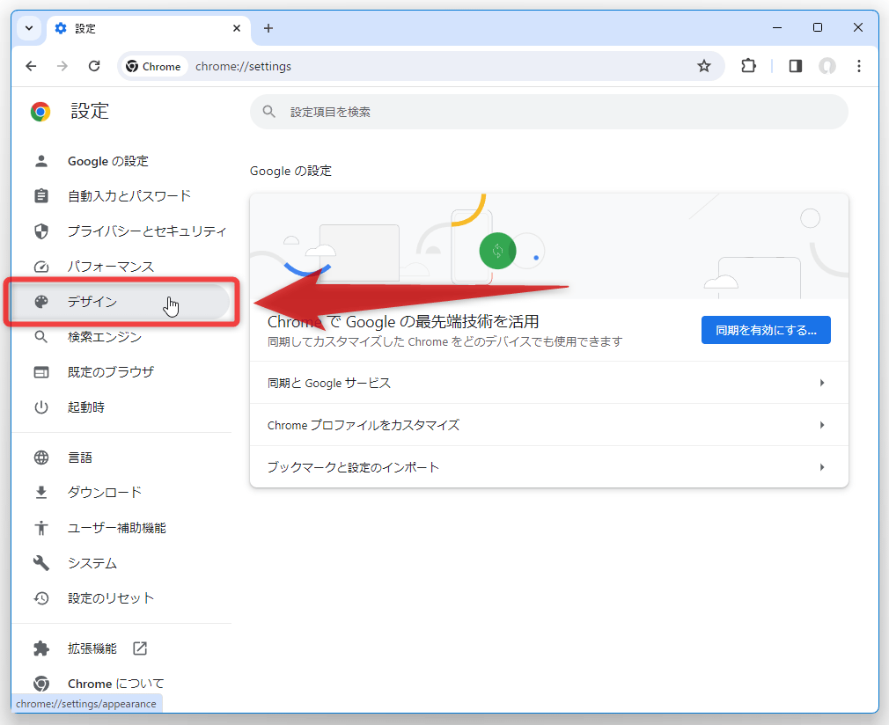This screenshot has height=725, width=889.
Task: Open a new tab with plus button
Action: pyautogui.click(x=268, y=28)
